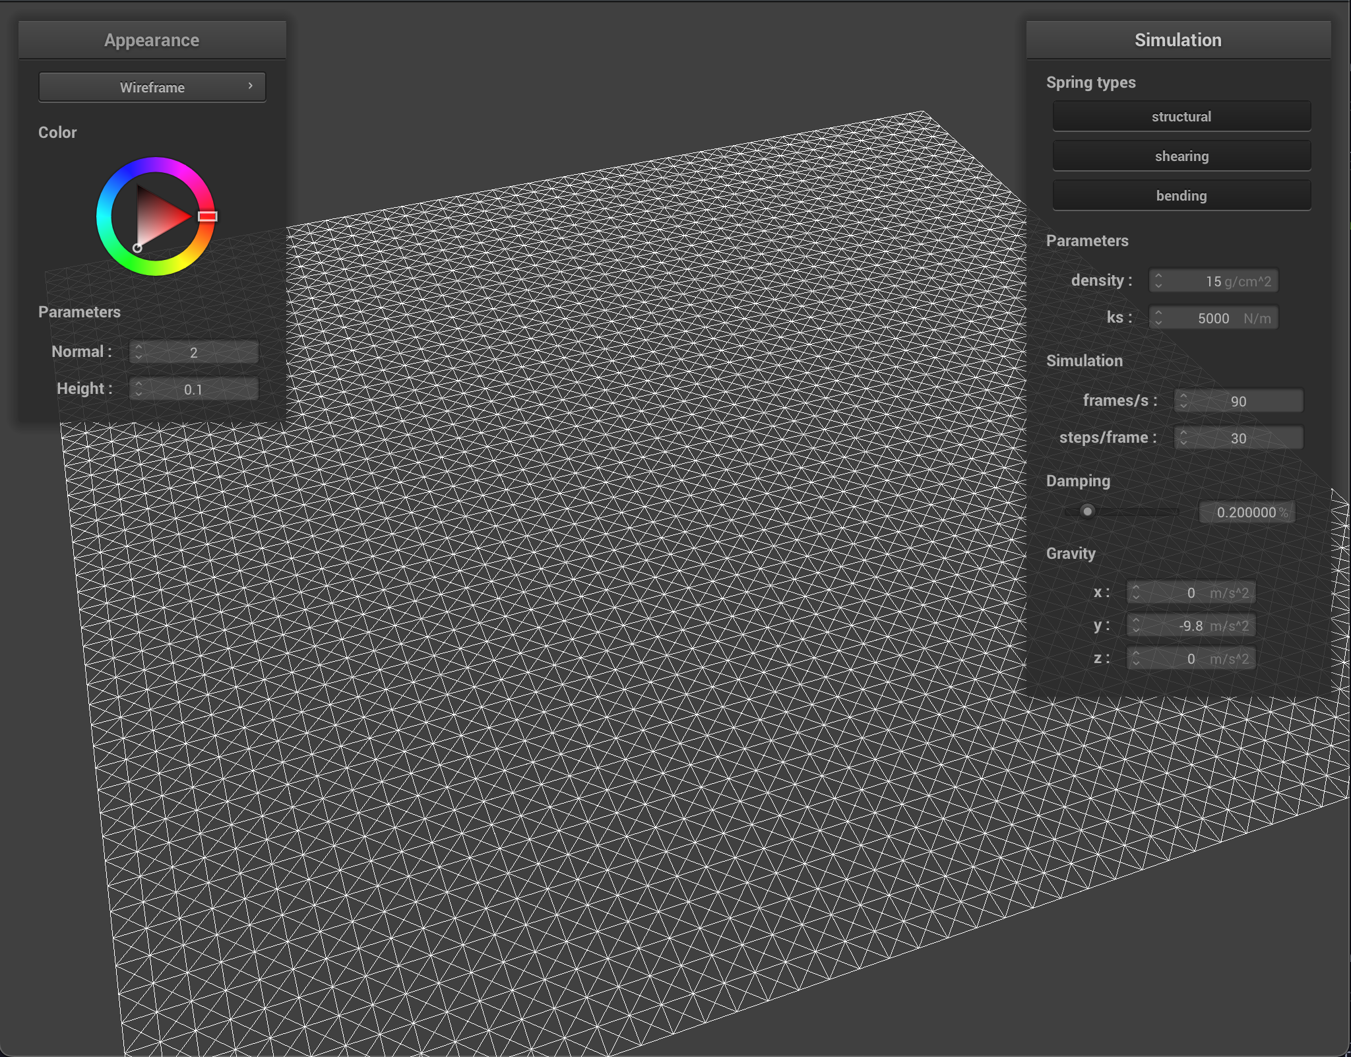Click the ks spinner arrows

click(x=1158, y=318)
